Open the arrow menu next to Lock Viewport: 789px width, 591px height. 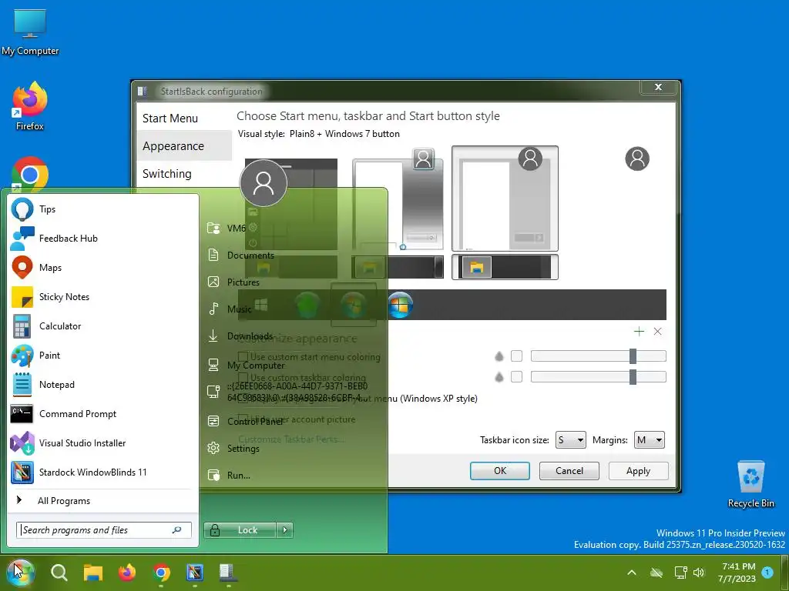pos(285,529)
